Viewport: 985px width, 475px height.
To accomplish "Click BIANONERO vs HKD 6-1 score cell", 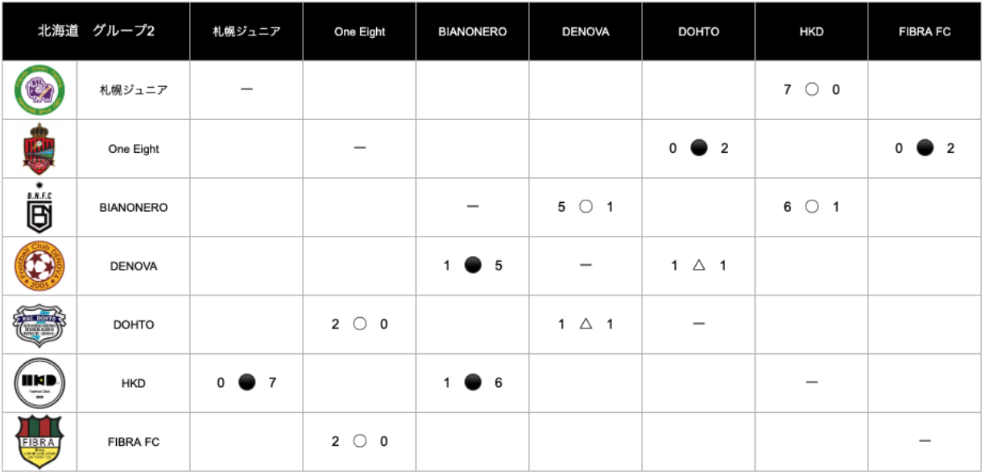I will click(812, 207).
